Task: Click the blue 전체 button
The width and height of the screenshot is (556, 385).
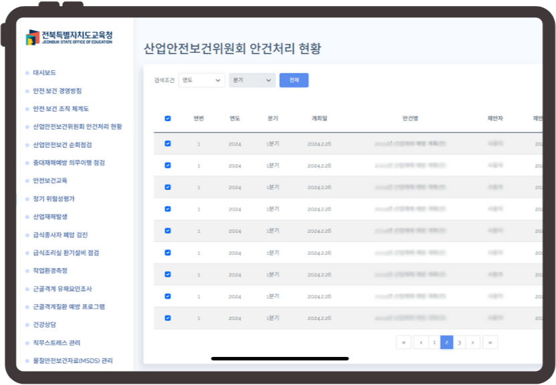Action: [x=294, y=80]
